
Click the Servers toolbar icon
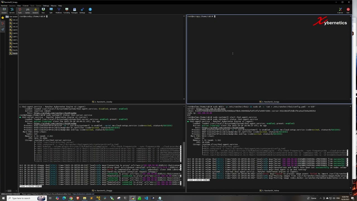pos(12,11)
